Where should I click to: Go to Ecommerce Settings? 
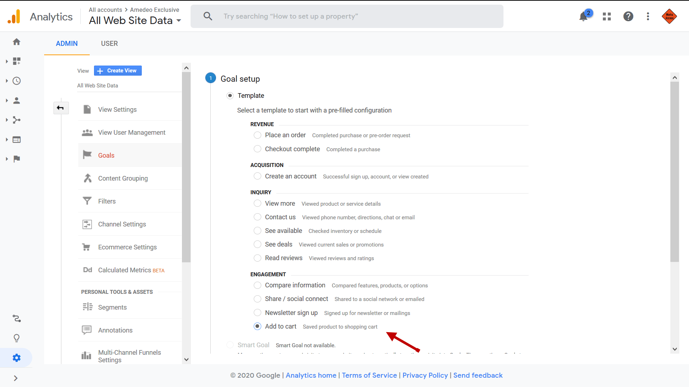127,247
